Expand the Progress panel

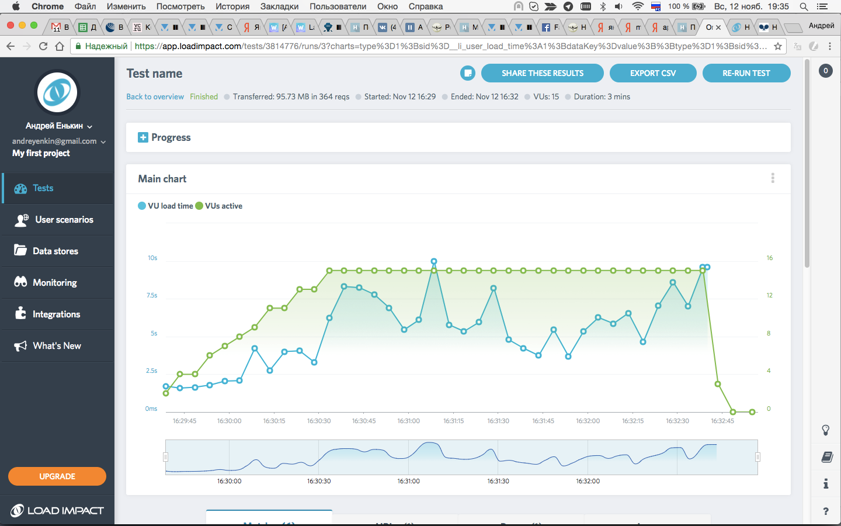click(x=143, y=137)
